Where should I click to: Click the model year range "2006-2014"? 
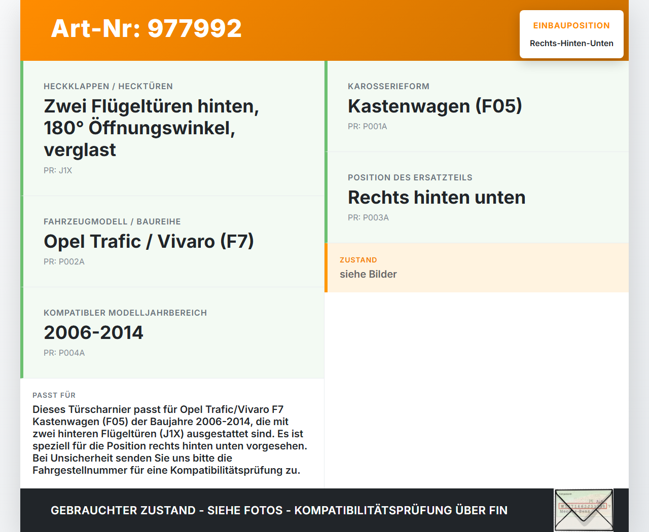[94, 333]
